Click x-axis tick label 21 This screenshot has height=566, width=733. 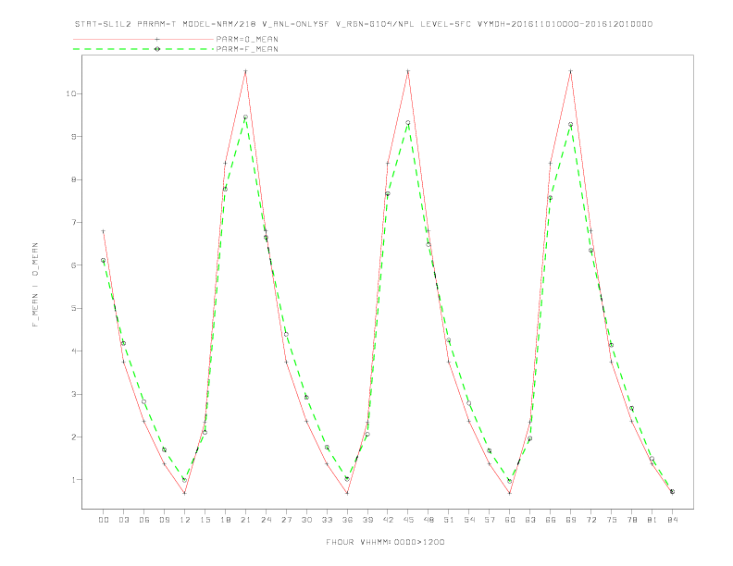245,520
